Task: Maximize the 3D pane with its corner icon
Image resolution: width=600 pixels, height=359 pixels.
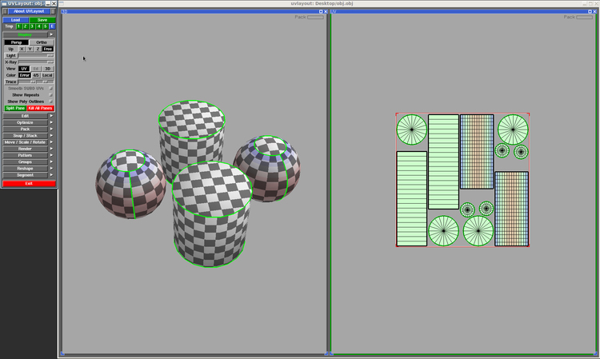Action: coord(321,11)
